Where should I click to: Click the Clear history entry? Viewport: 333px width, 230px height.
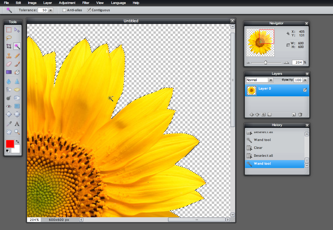tap(258, 148)
